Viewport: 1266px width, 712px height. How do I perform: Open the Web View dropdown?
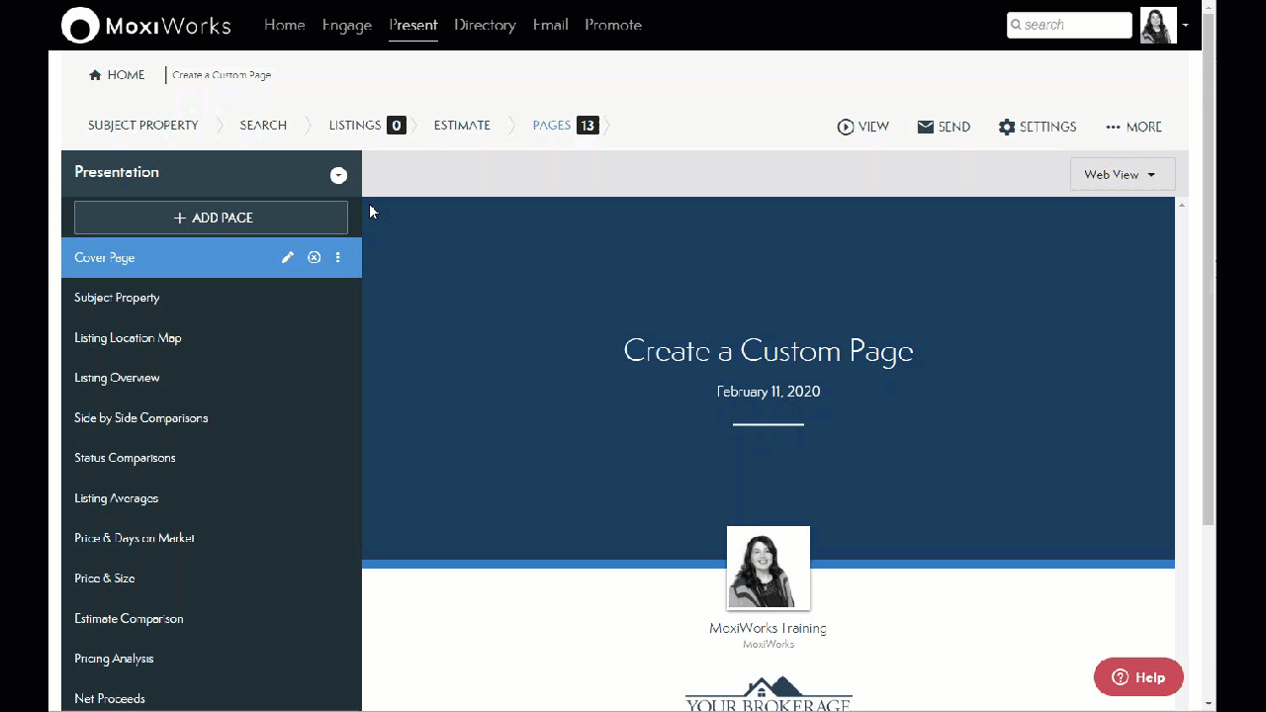pyautogui.click(x=1123, y=174)
